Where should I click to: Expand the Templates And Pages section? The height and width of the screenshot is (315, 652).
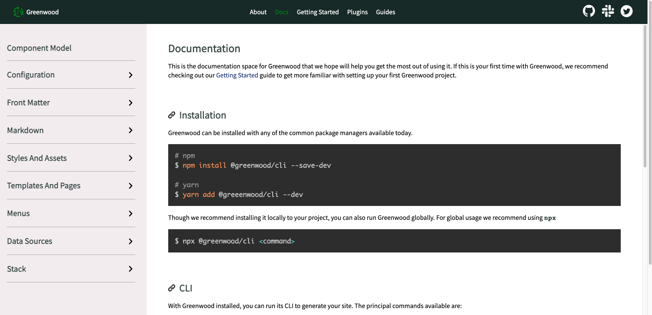[x=131, y=186]
